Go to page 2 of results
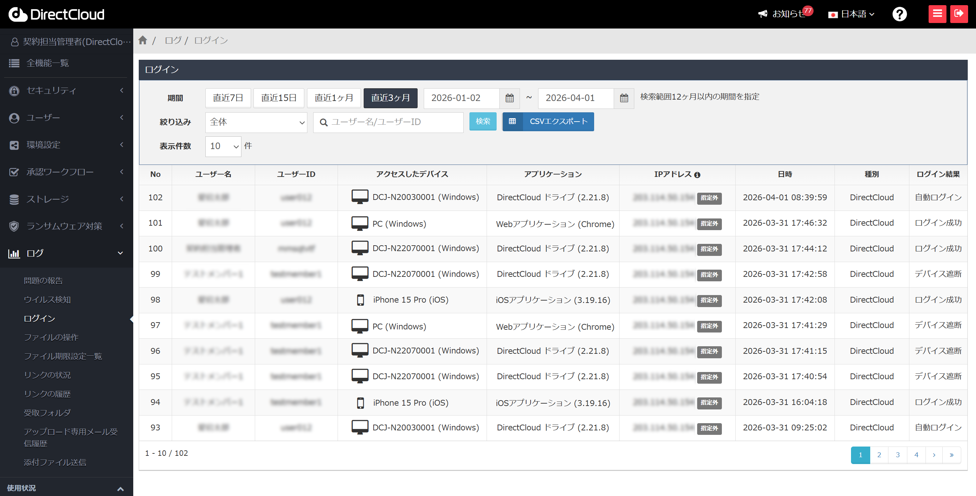This screenshot has height=496, width=976. click(x=879, y=455)
